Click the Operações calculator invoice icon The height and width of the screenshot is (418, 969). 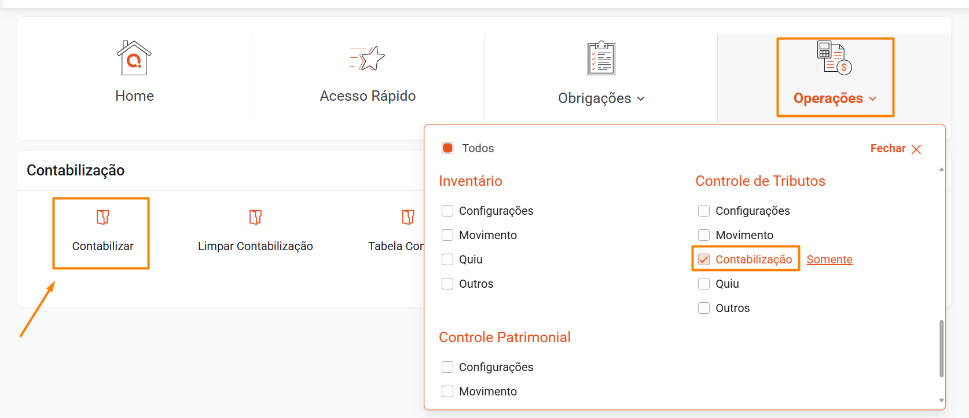point(834,57)
